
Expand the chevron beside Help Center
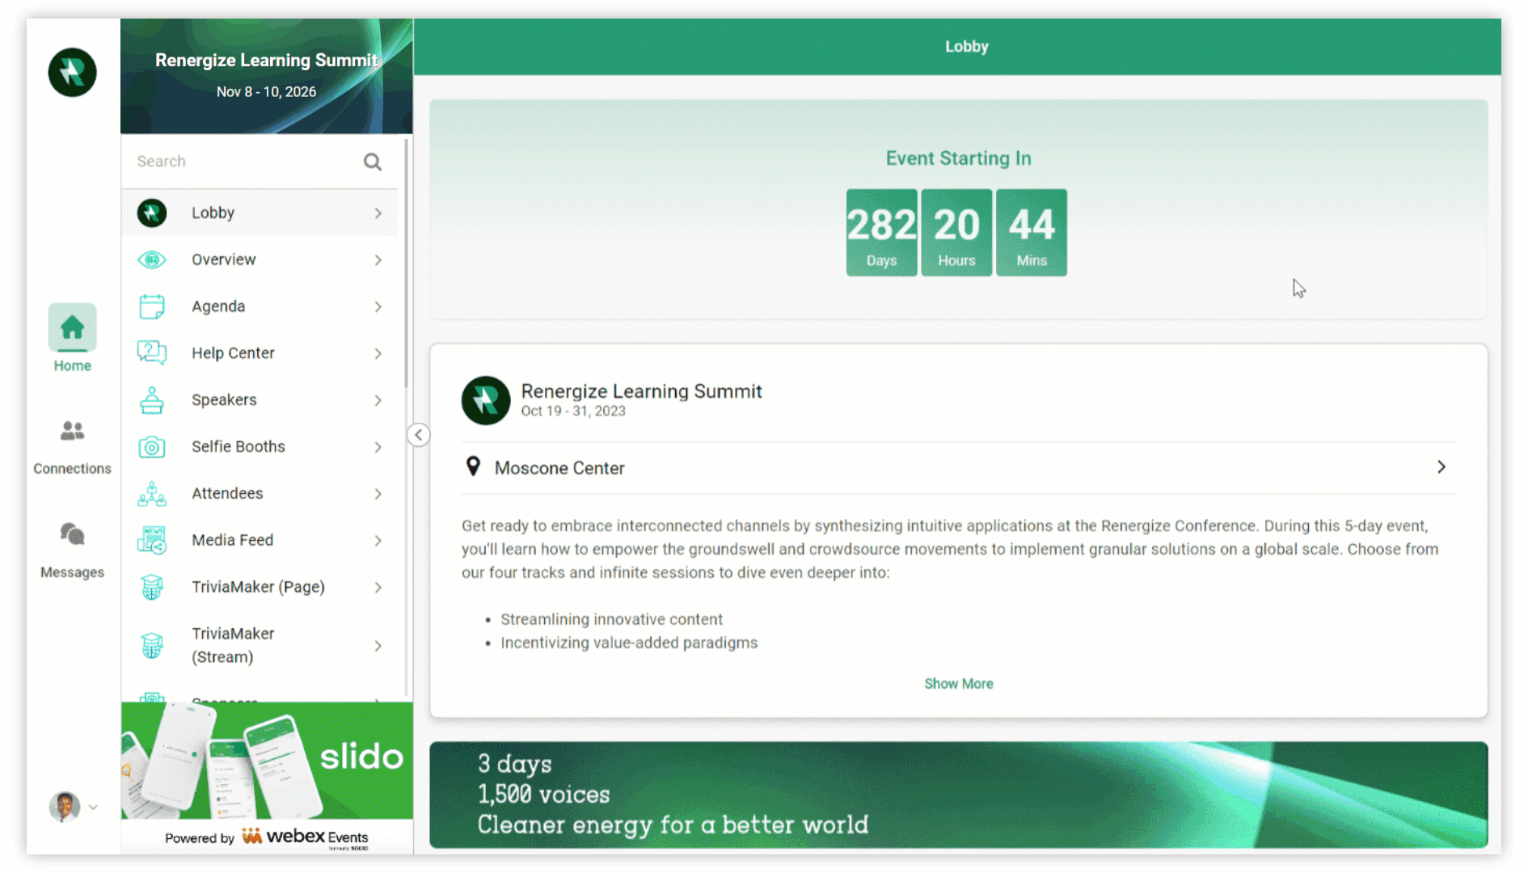coord(378,353)
